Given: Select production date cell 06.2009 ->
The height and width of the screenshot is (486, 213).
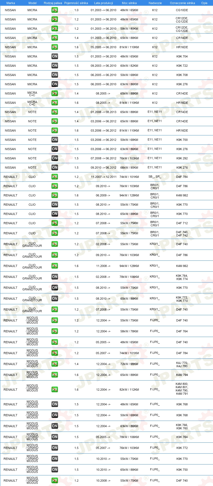Looking at the screenshot, I should pyautogui.click(x=103, y=195).
